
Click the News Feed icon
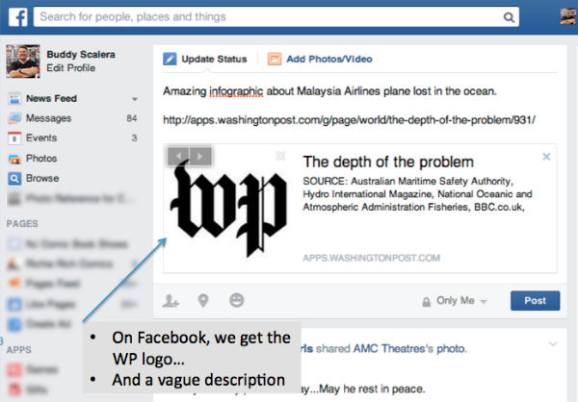14,99
